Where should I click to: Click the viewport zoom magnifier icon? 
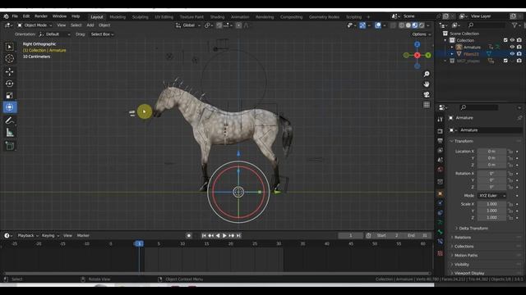[427, 74]
